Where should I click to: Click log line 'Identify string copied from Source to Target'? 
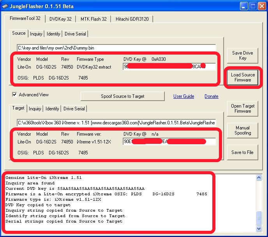click(x=65, y=216)
